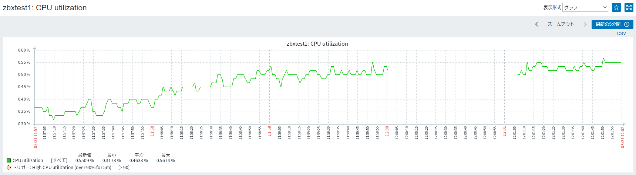Click the clock icon on the time selector
Viewport: 636px width, 175px height.
(x=627, y=24)
